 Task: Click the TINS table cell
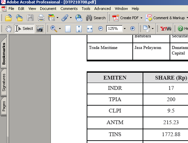[x=115, y=134]
